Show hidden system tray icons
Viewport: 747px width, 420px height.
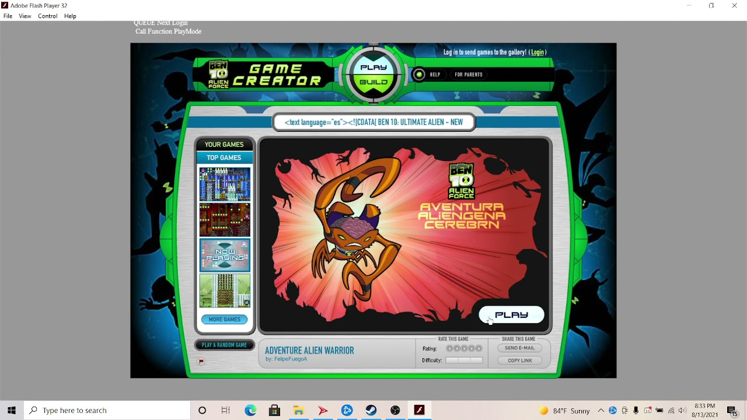tap(601, 411)
